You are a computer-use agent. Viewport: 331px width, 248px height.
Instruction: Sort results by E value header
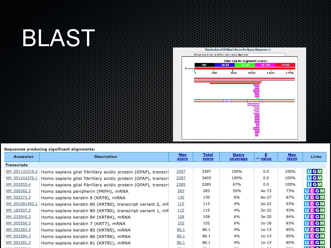click(266, 157)
